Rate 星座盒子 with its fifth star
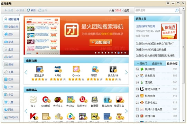 pyautogui.click(x=46, y=79)
